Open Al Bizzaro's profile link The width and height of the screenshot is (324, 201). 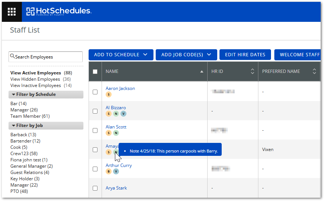tap(116, 108)
